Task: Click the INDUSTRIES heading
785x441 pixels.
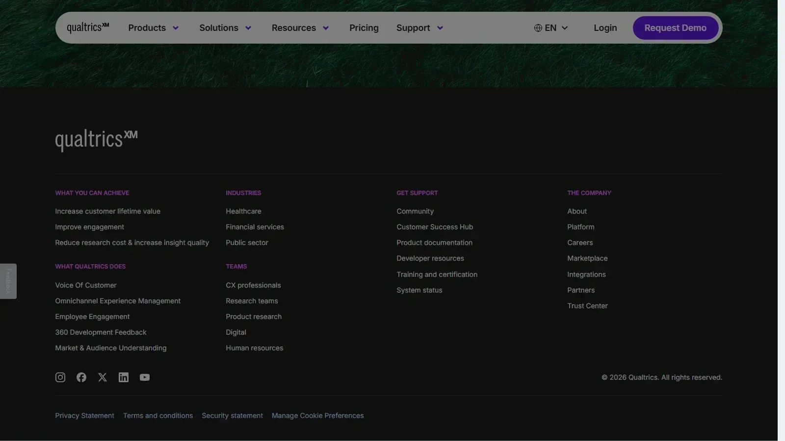Action: click(x=243, y=193)
